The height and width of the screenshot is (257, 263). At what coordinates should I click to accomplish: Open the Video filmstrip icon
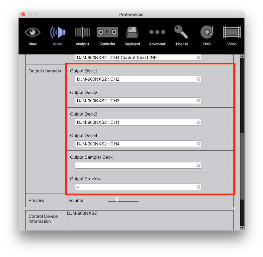click(x=232, y=32)
